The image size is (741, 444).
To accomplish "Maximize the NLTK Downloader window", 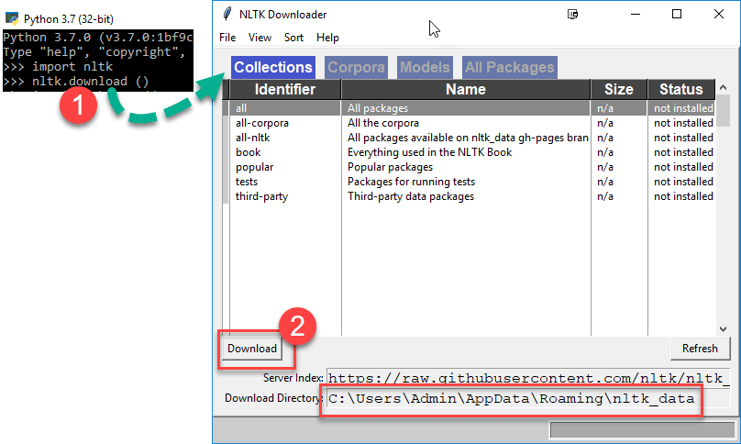I will pos(677,14).
